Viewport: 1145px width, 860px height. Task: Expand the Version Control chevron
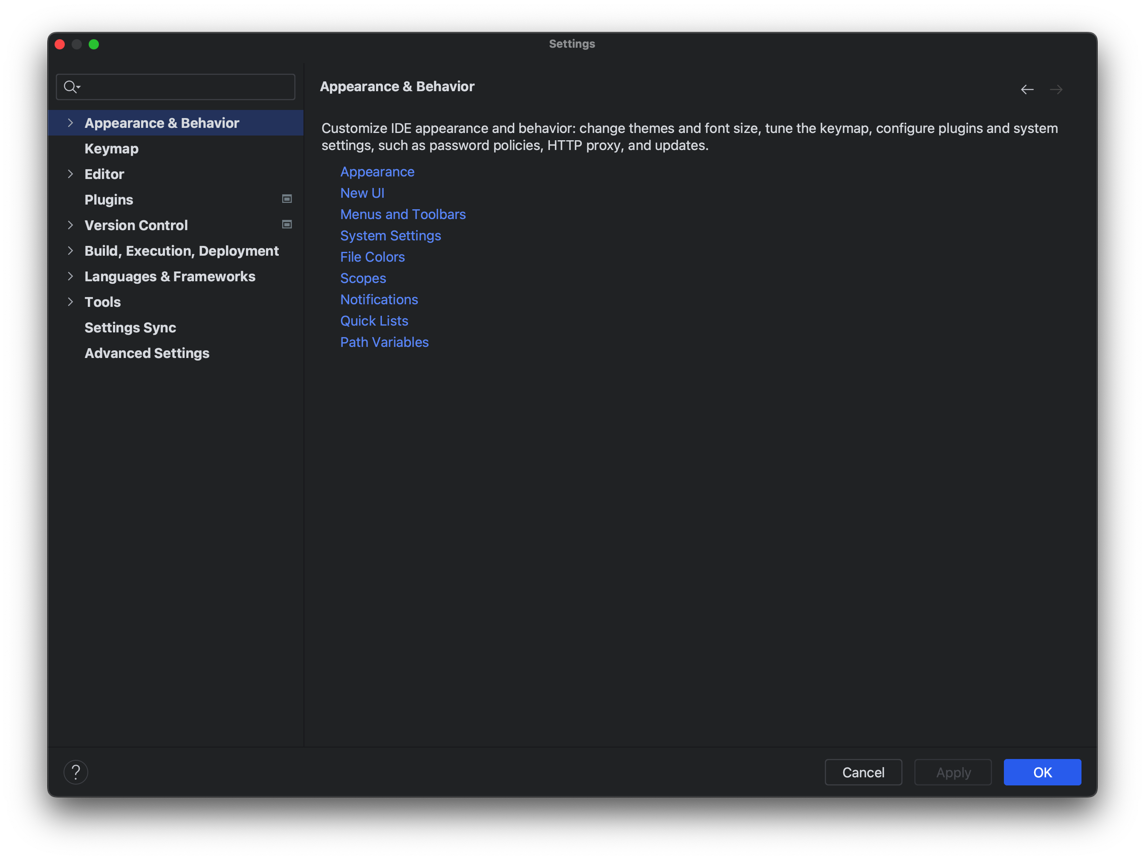click(x=70, y=225)
